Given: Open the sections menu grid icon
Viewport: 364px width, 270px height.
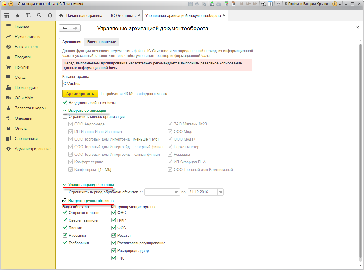Looking at the screenshot, I should tap(7, 15).
